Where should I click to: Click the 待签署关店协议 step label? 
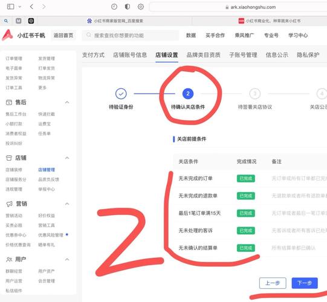point(255,107)
